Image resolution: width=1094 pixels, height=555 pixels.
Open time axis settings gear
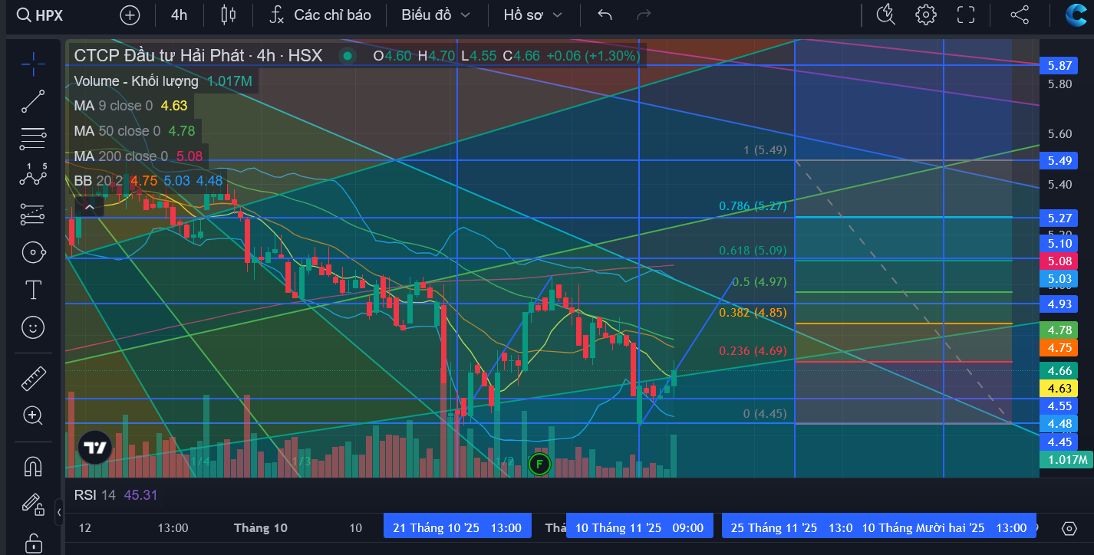click(x=1069, y=528)
